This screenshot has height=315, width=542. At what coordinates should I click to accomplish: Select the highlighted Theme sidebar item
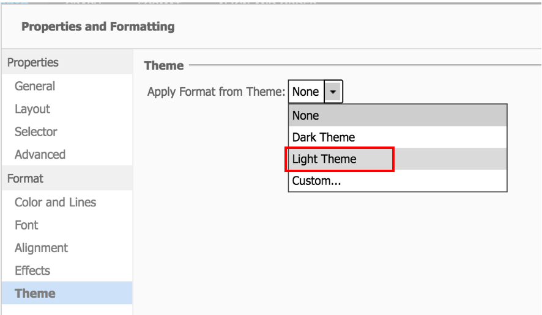pos(35,293)
